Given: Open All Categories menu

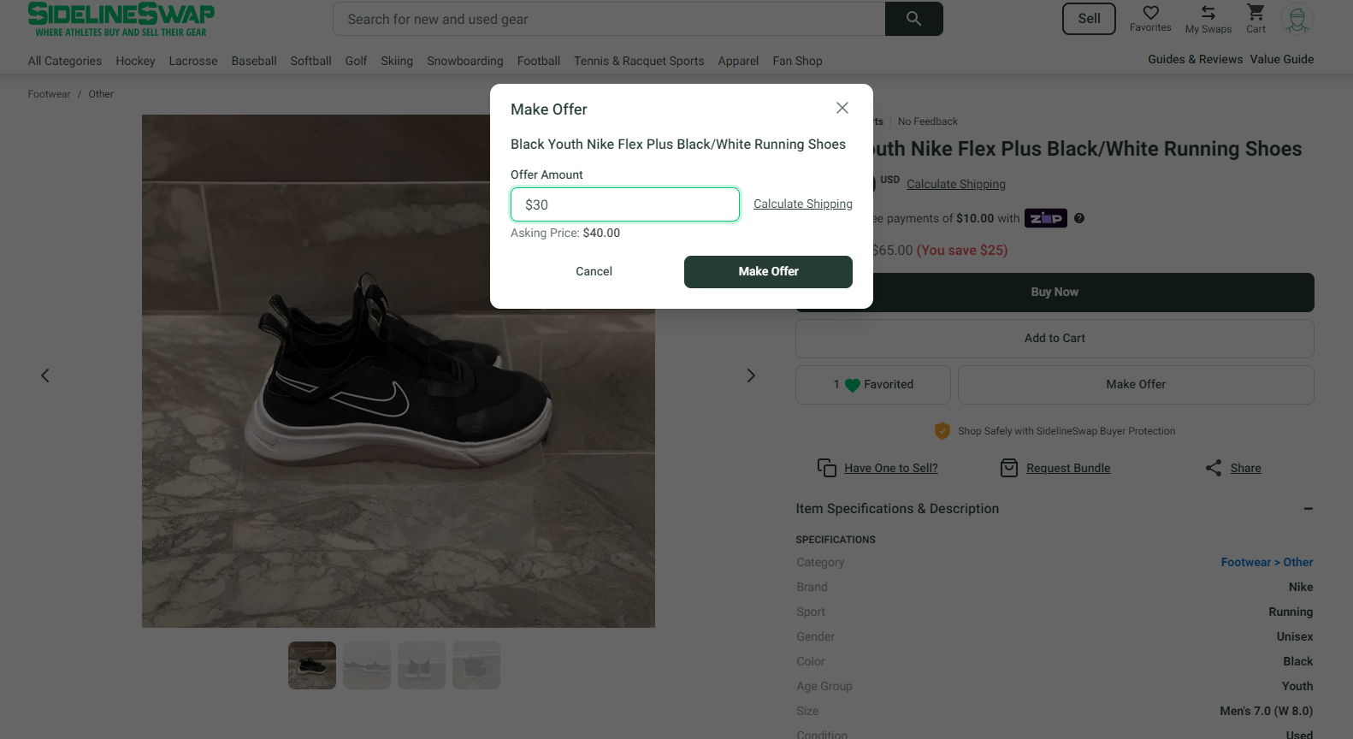Looking at the screenshot, I should click(65, 61).
